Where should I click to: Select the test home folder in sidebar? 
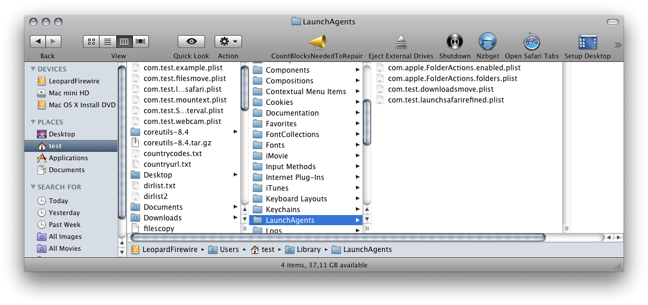[x=71, y=146]
